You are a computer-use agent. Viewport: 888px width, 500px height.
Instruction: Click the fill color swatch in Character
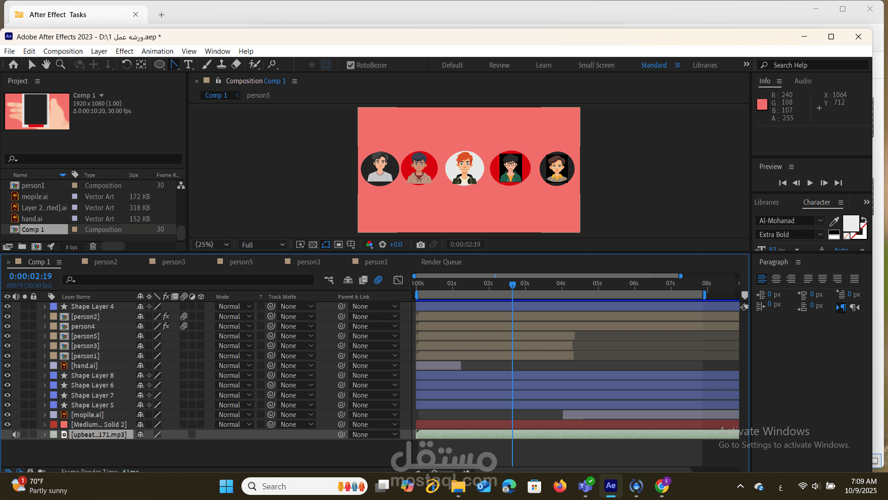850,224
